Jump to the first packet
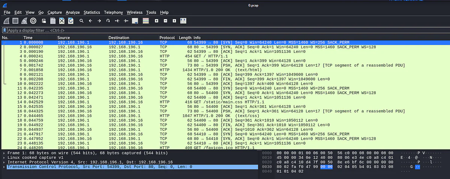This screenshot has width=450, height=179. pyautogui.click(x=117, y=21)
